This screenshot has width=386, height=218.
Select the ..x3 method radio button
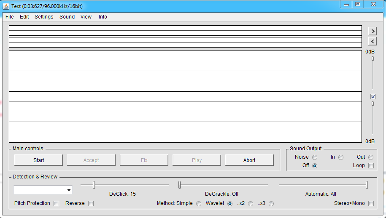click(271, 204)
